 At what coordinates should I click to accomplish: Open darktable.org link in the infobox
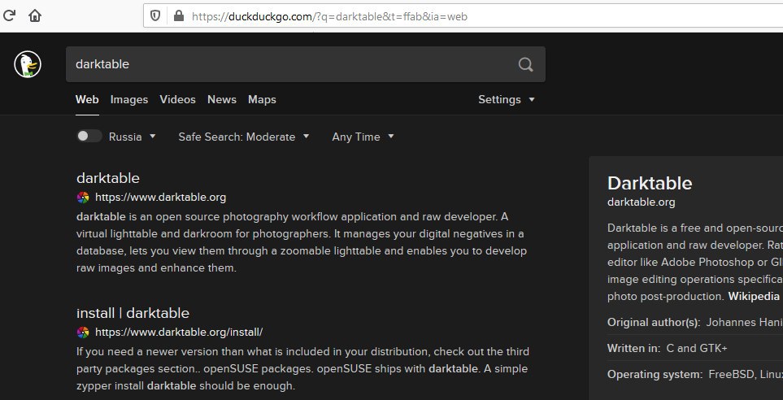(x=642, y=202)
